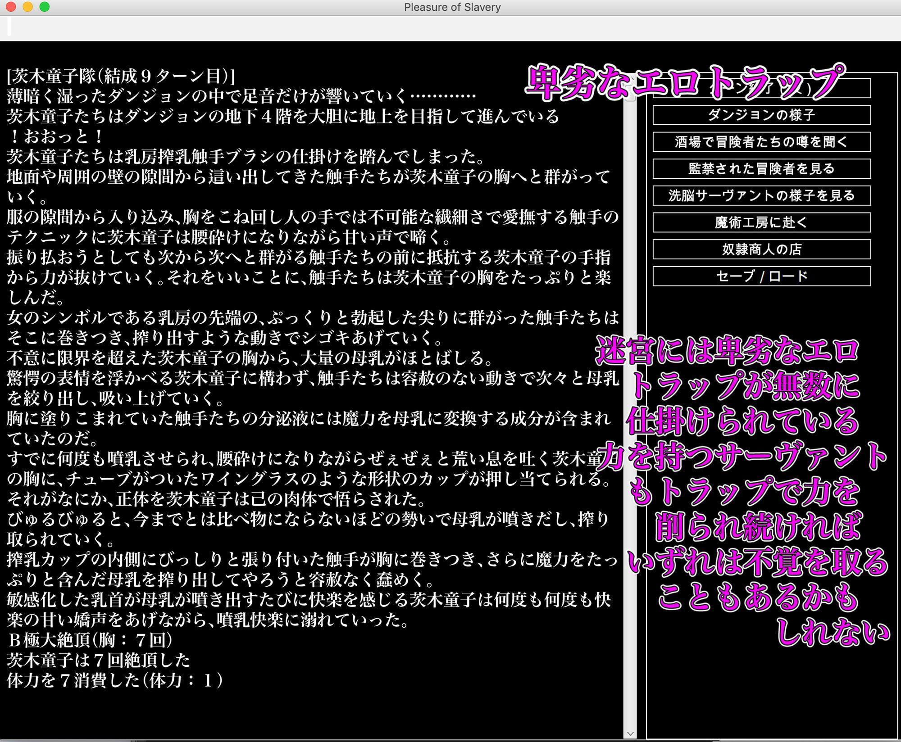Viewport: 901px width, 742px height.
Task: Click the 体力を7消費した status line
Action: click(x=115, y=680)
